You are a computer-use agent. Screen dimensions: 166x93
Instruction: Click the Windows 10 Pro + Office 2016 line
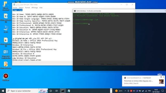coord(34,49)
